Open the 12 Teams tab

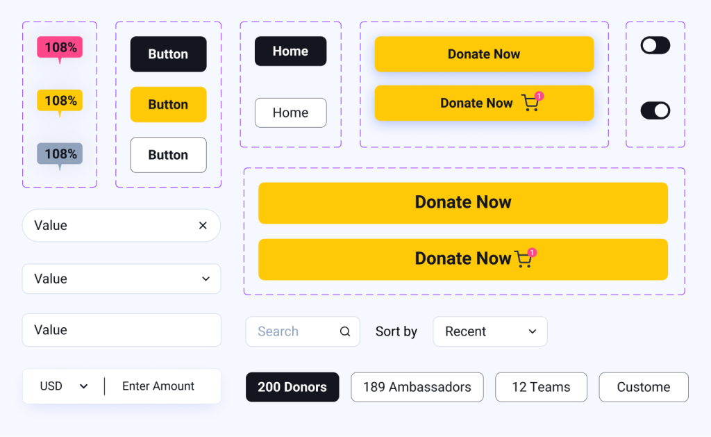click(x=541, y=387)
